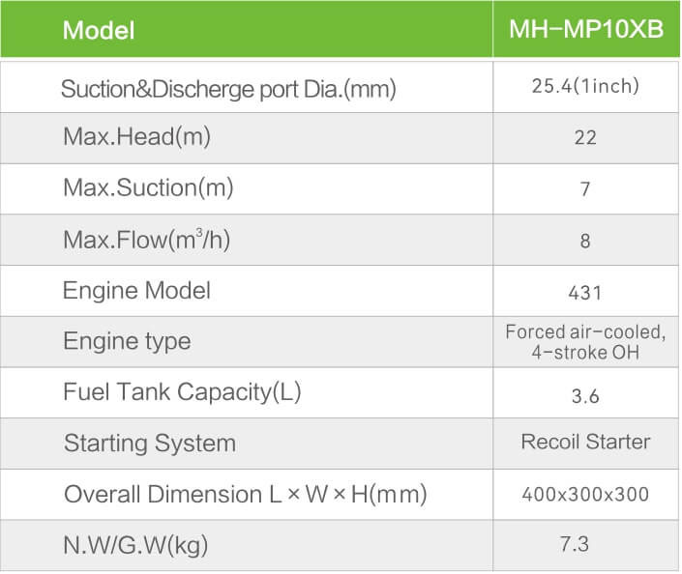682x574 pixels.
Task: Click the Engine Model row label
Action: click(x=136, y=290)
